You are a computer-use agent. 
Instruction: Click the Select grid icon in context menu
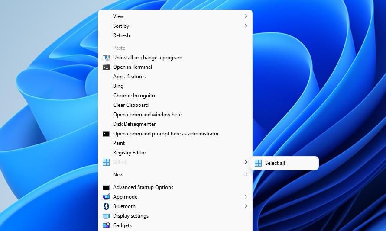[106, 162]
